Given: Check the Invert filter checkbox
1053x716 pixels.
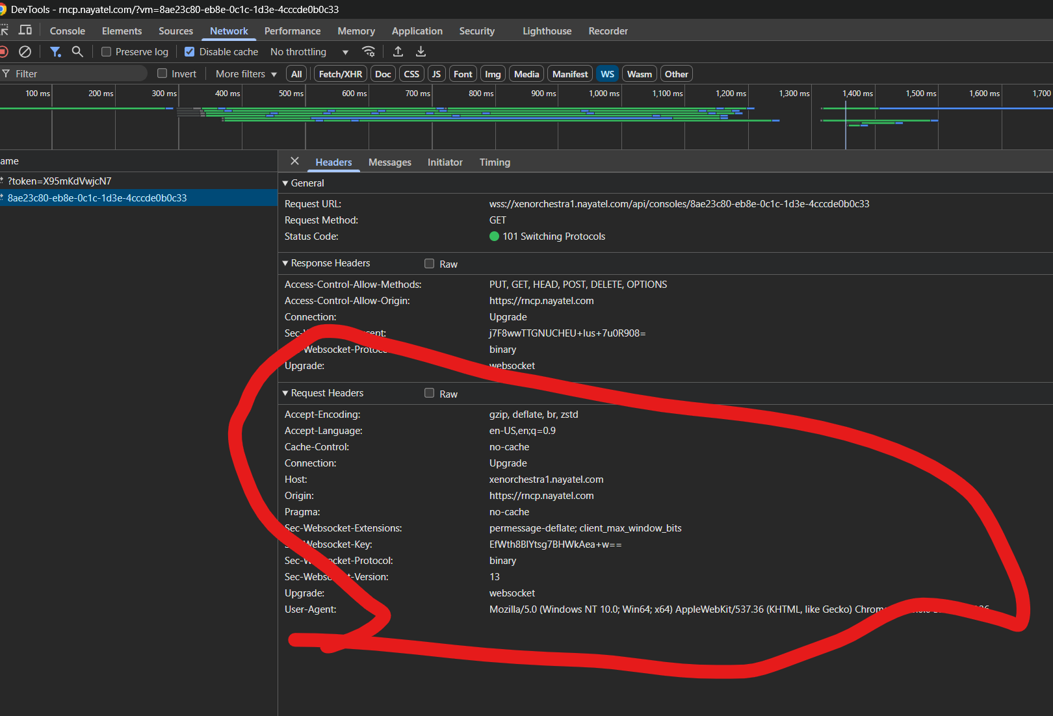Looking at the screenshot, I should point(162,73).
